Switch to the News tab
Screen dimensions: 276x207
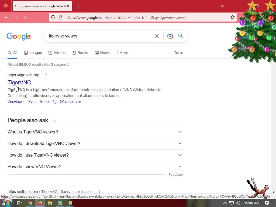click(102, 53)
